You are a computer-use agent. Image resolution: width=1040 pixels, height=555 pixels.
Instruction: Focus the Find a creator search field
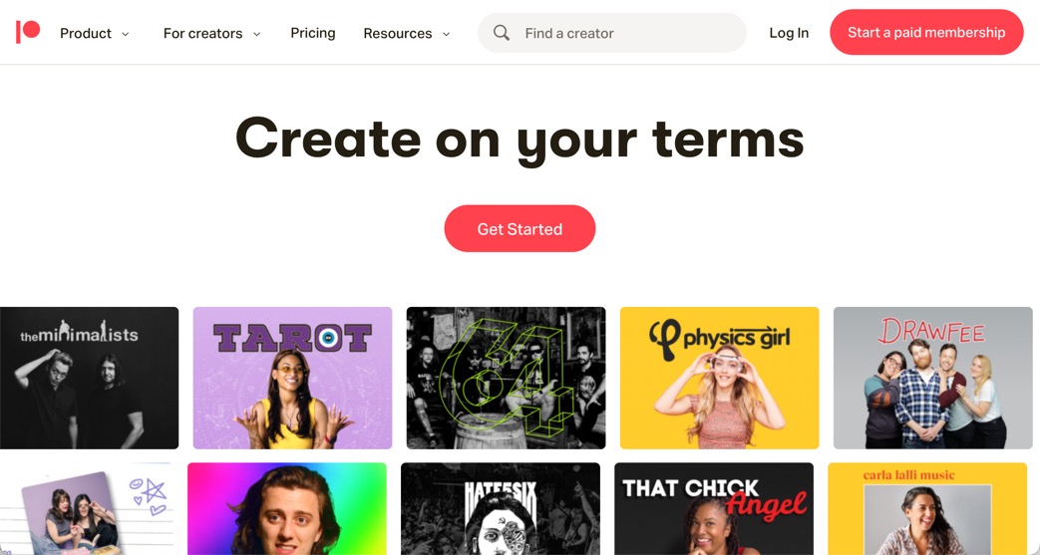611,33
